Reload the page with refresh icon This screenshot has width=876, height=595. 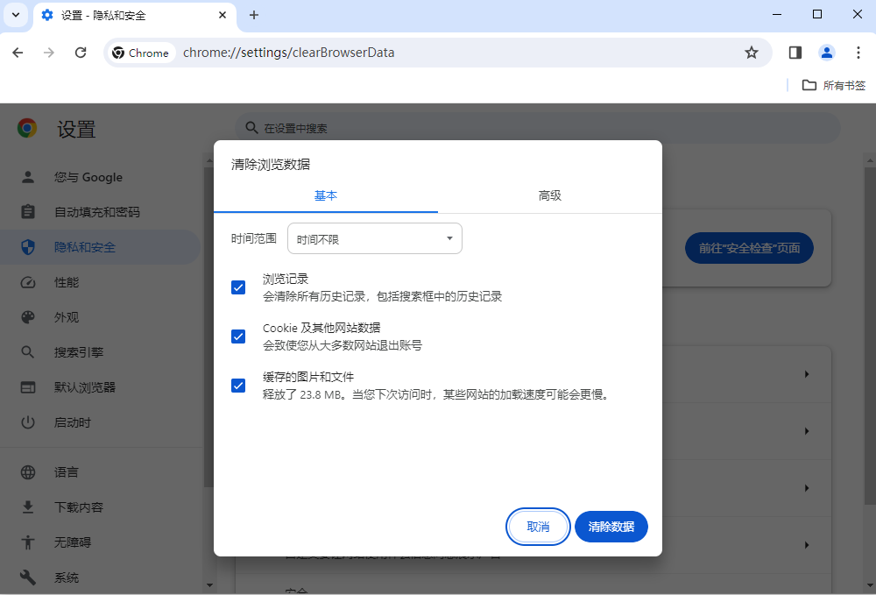coord(81,53)
